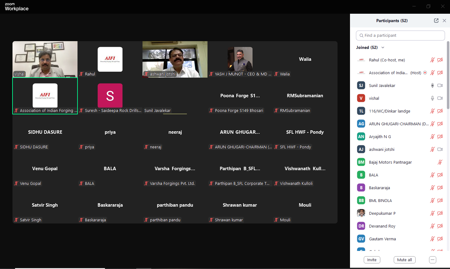This screenshot has height=269, width=450.
Task: Select the Venu Gopal tile
Action: [45, 169]
